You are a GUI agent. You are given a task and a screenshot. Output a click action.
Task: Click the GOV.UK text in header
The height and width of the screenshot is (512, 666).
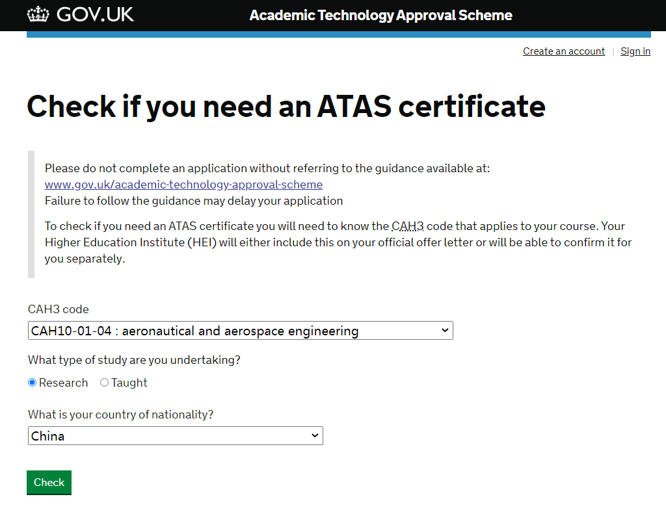[95, 14]
